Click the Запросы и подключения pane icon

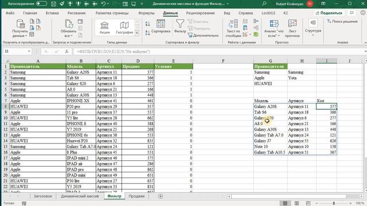tap(80, 22)
